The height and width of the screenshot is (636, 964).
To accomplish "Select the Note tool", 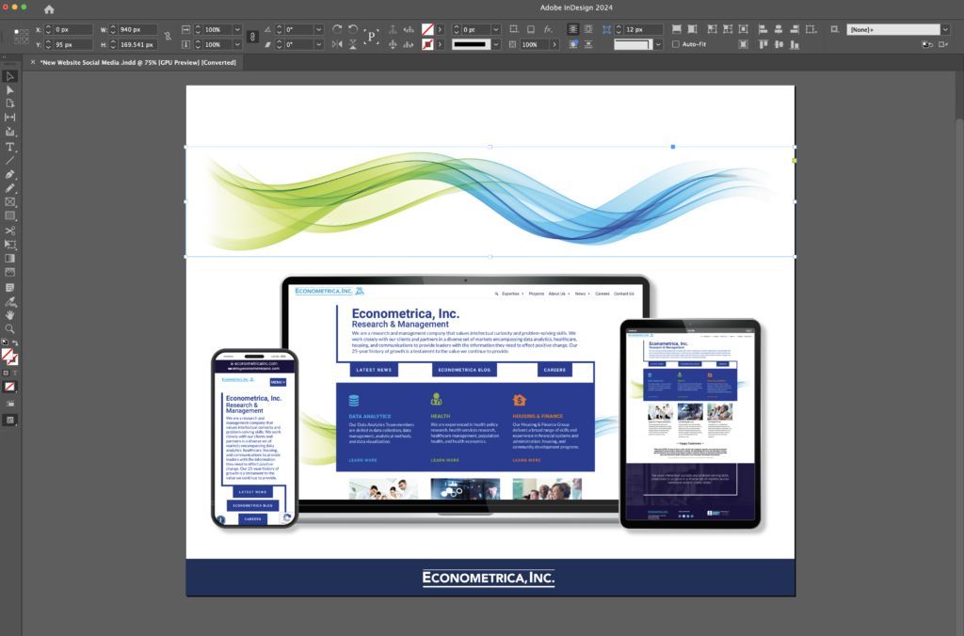I will tap(9, 287).
